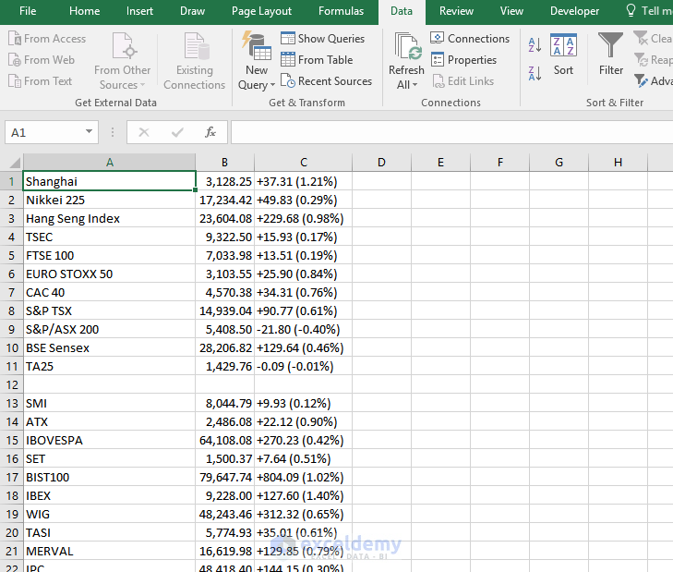Open Recent Sources
This screenshot has width=673, height=572.
point(326,80)
